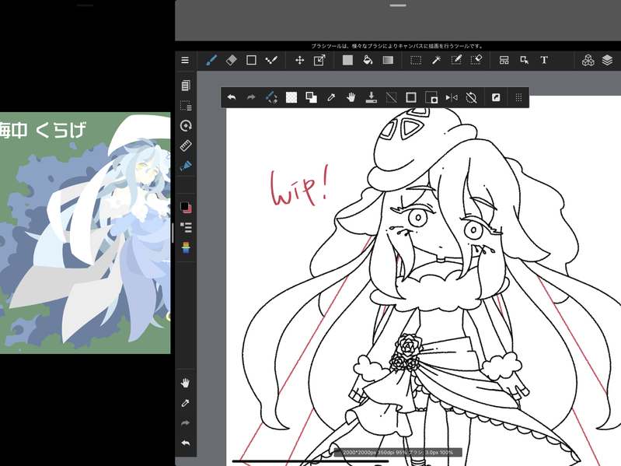Select the Brush tool in top toolbar

(211, 60)
